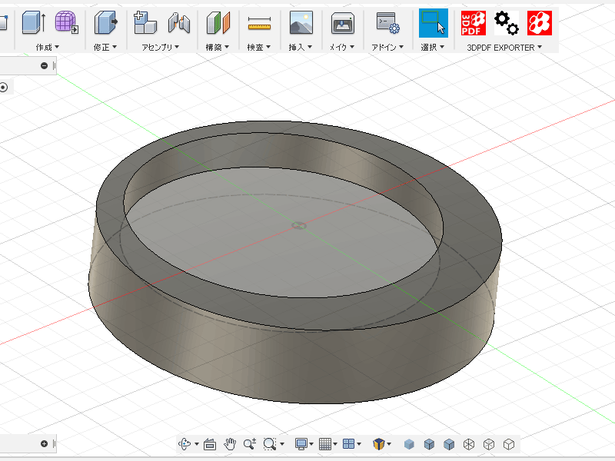This screenshot has height=461, width=615.
Task: Open the 構築 dropdown menu
Action: click(218, 47)
